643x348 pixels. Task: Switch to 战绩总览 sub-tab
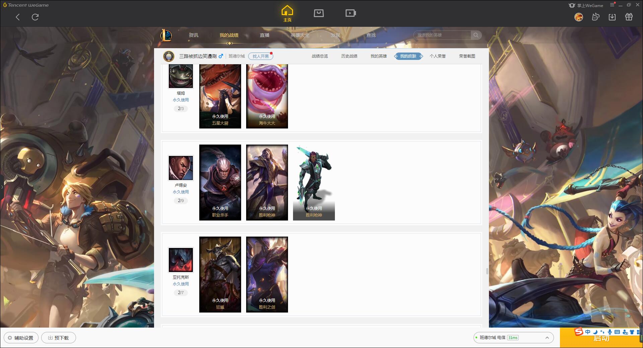point(320,56)
